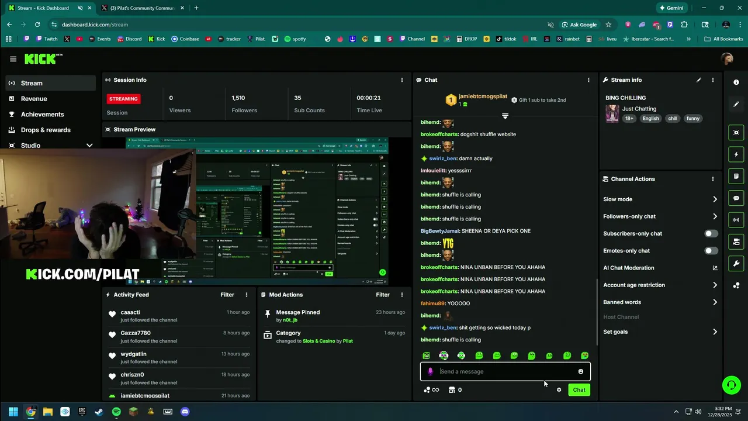
Task: Open Achievements in the left sidebar
Action: 50,115
